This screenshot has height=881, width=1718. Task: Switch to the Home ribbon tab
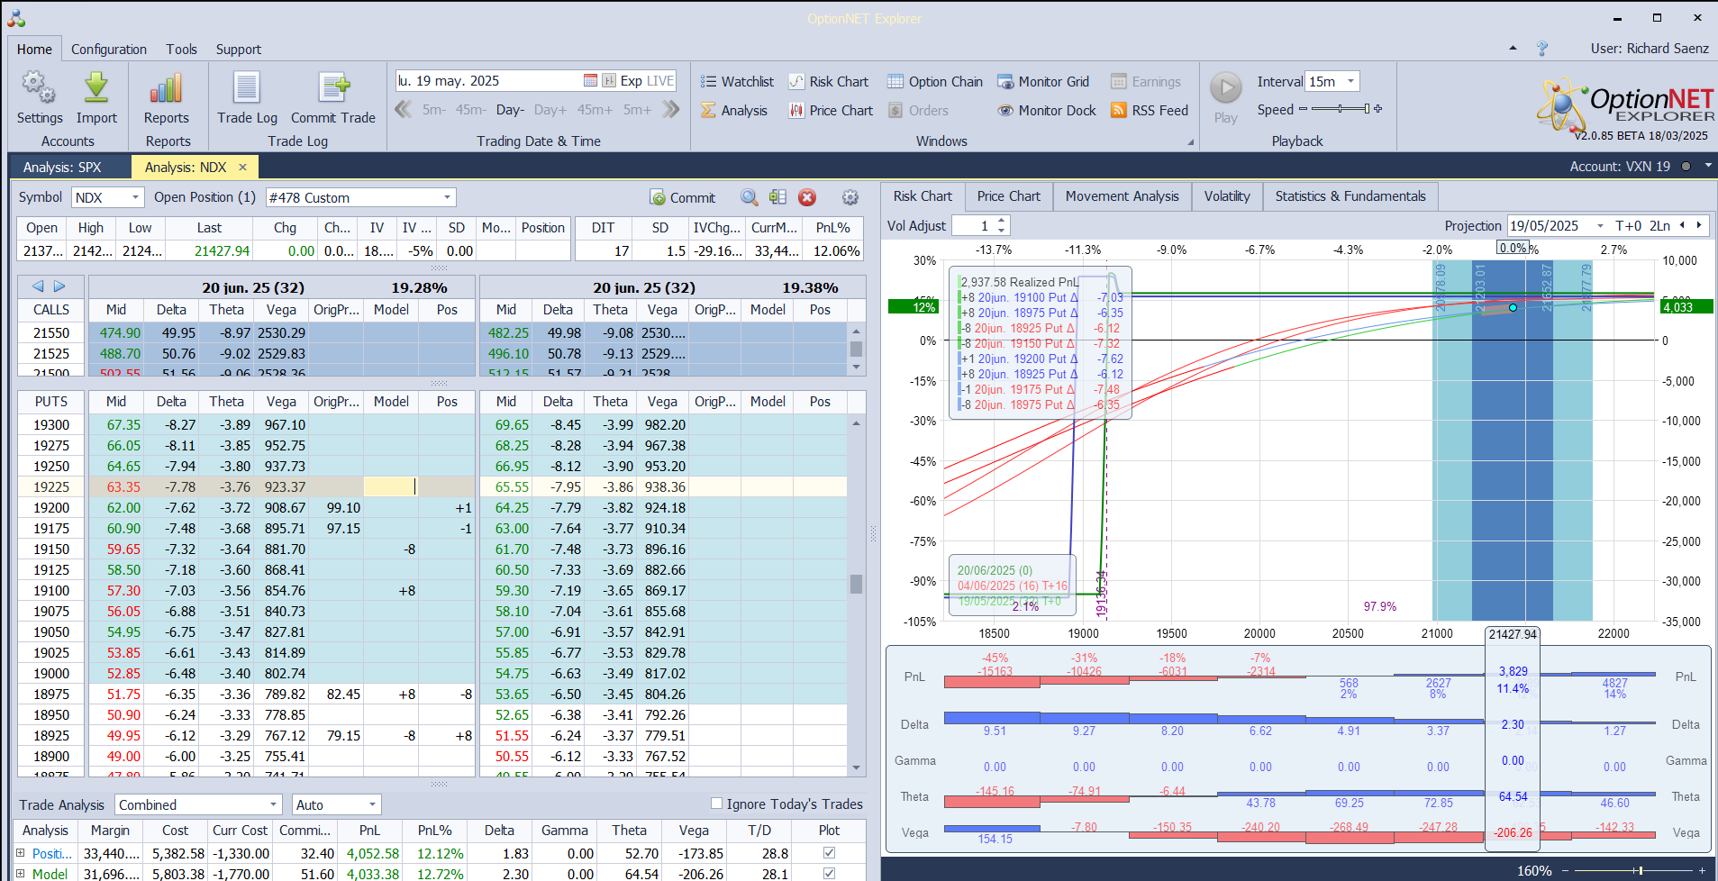(34, 50)
